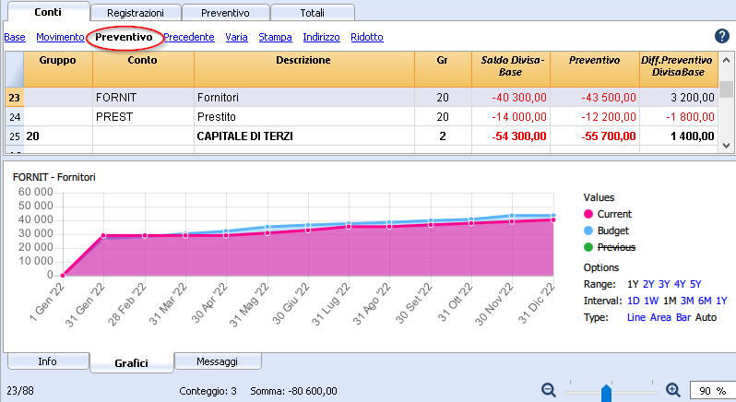The width and height of the screenshot is (736, 402).
Task: Switch to the Stampa view
Action: click(275, 37)
